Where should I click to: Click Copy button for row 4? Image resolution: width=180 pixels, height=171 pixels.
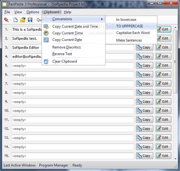point(144,56)
